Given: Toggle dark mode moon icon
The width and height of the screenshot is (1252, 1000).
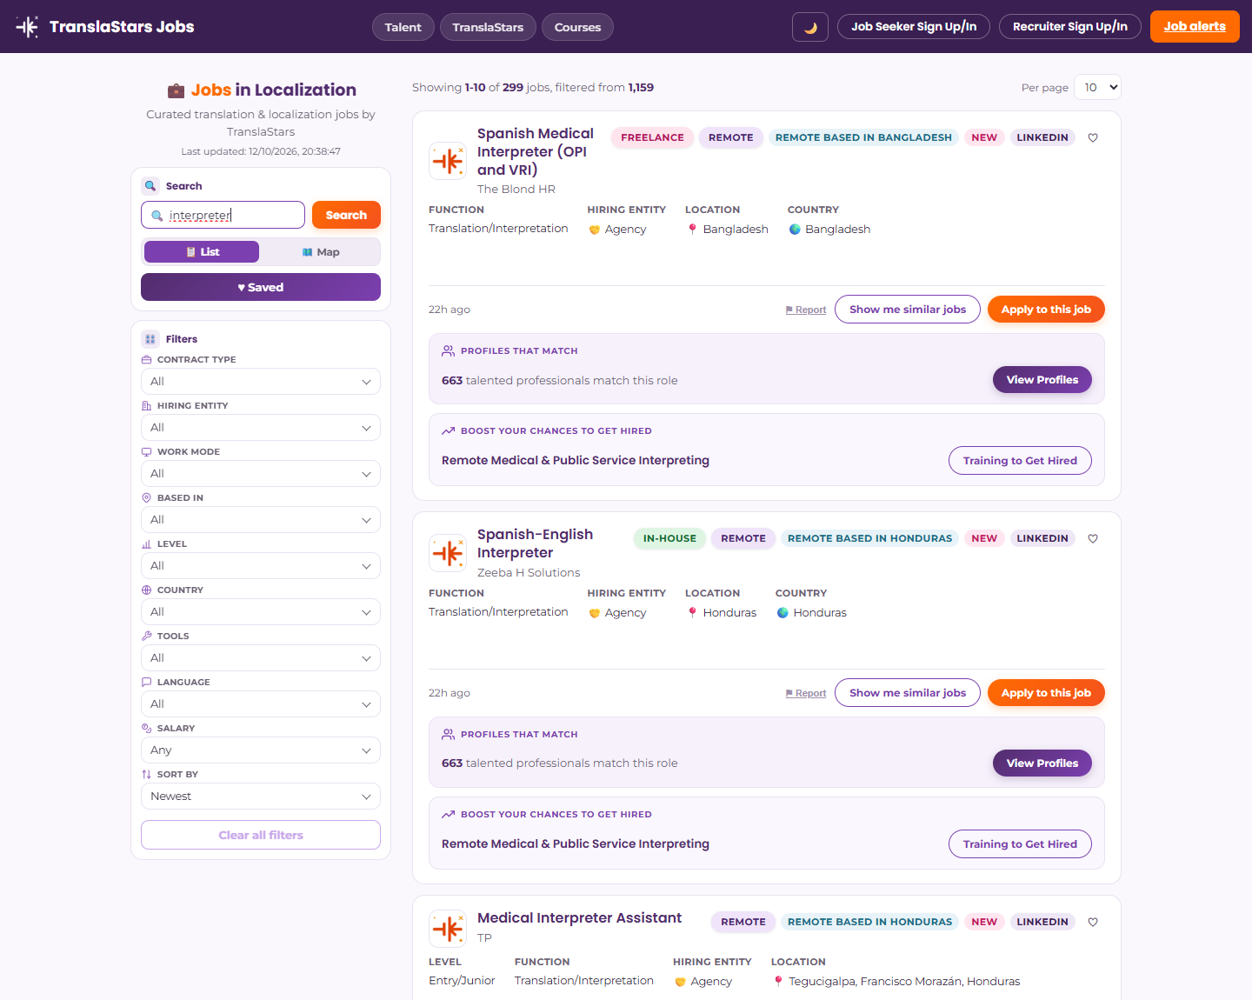Looking at the screenshot, I should point(810,27).
